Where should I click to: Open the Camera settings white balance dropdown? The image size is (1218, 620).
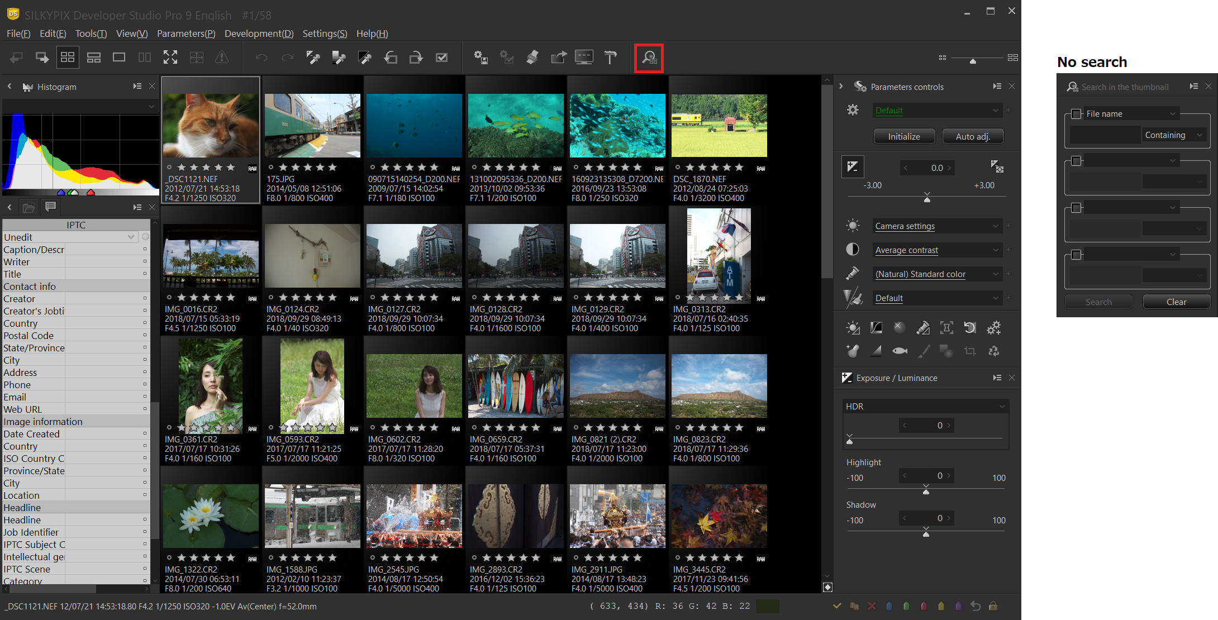[936, 226]
